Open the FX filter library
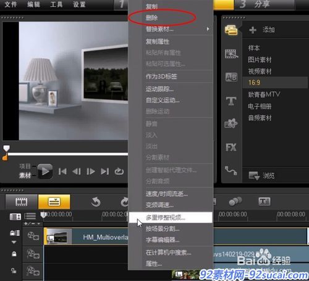The width and height of the screenshot is (309, 281). pyautogui.click(x=231, y=147)
